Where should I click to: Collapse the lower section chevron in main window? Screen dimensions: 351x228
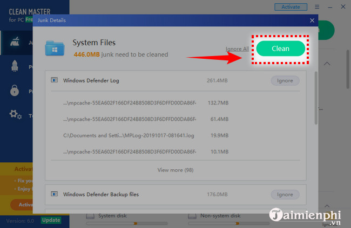coord(327,206)
